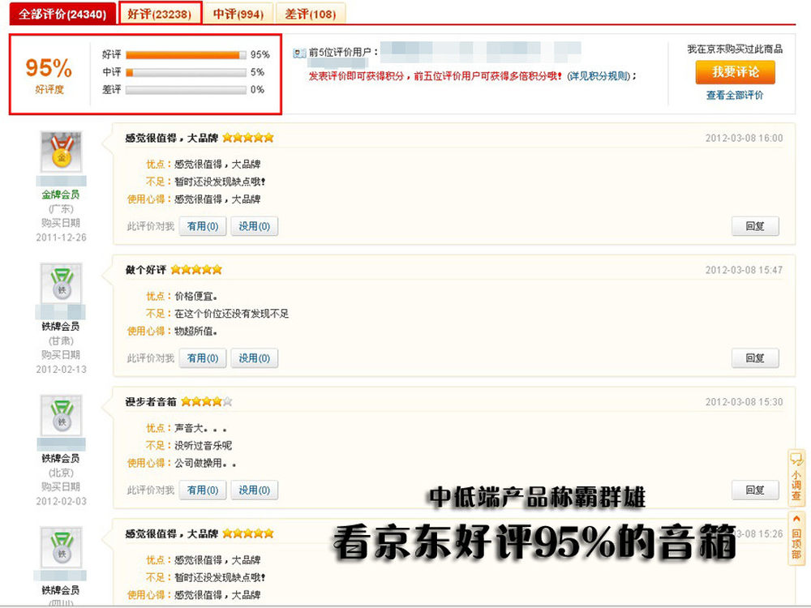This screenshot has width=811, height=608.
Task: Click the gold medal avatar of 金牌会员
Action: pos(62,152)
